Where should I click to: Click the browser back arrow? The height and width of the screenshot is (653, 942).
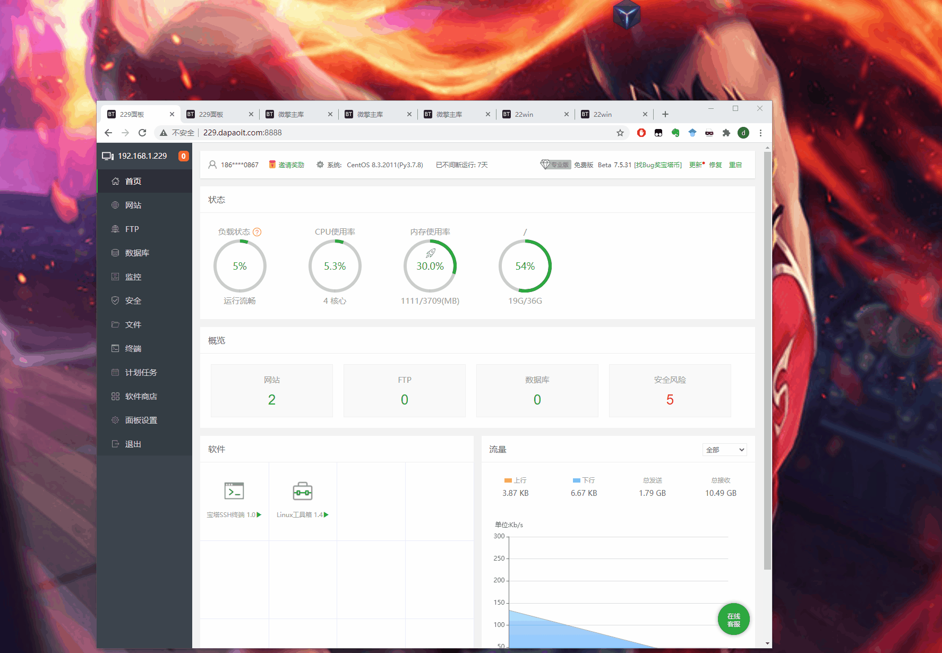pos(108,133)
